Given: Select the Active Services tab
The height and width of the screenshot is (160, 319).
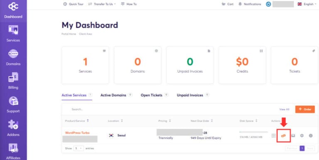Looking at the screenshot, I should pos(77,95).
